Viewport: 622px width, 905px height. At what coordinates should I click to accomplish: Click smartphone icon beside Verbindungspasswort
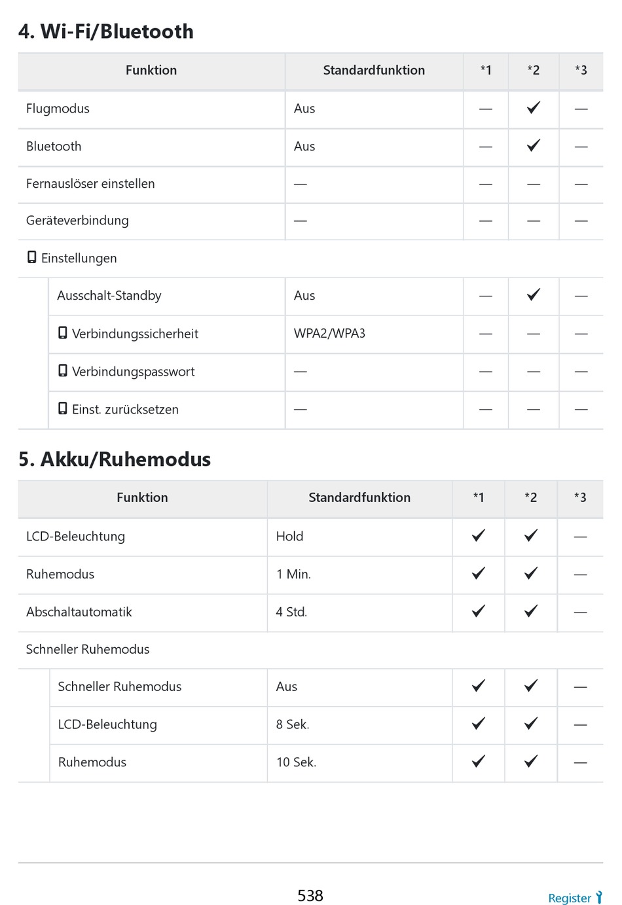(63, 371)
